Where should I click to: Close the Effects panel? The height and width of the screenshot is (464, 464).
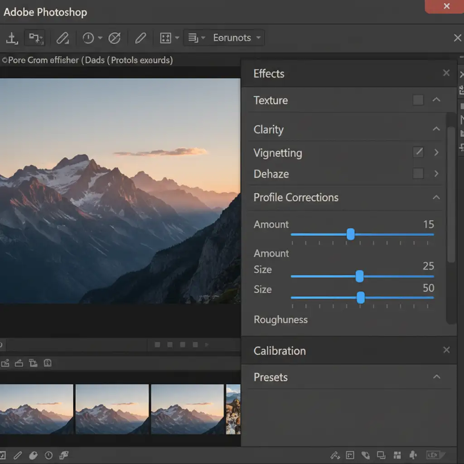[446, 73]
